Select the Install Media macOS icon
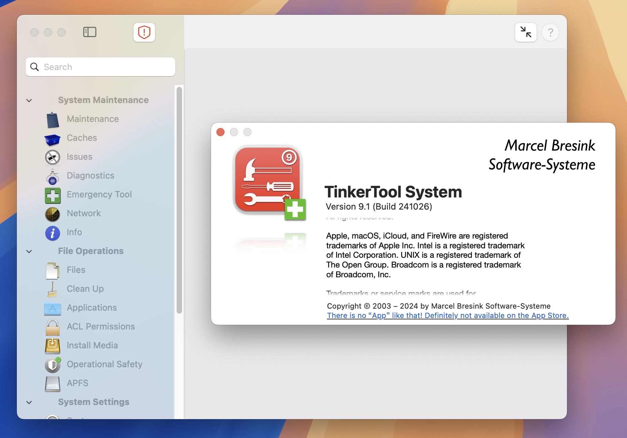627x438 pixels. coord(53,346)
